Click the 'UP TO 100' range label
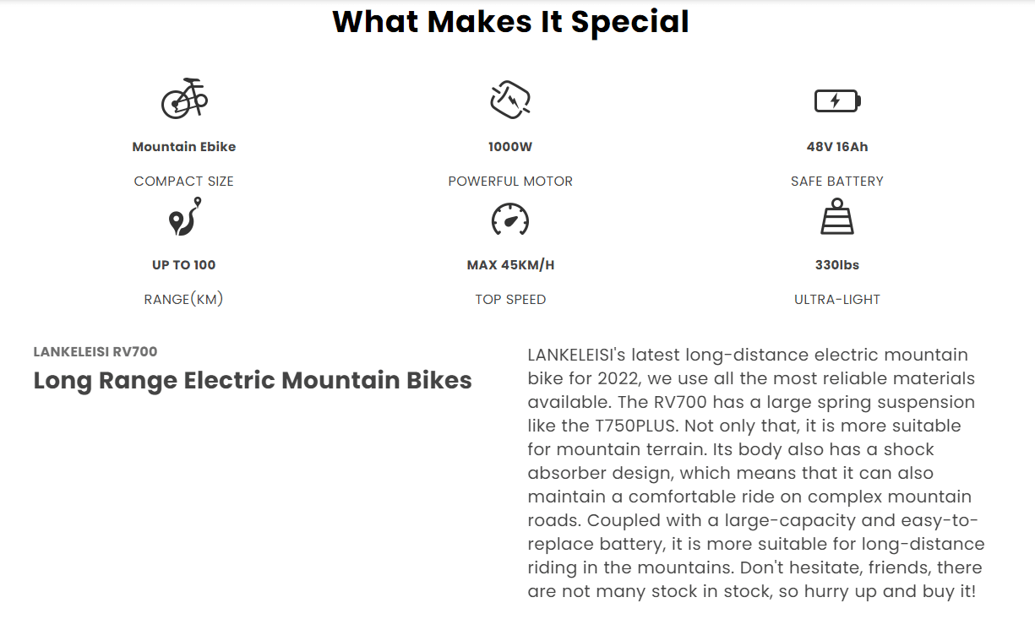Viewport: 1035px width, 619px height. pyautogui.click(x=184, y=265)
